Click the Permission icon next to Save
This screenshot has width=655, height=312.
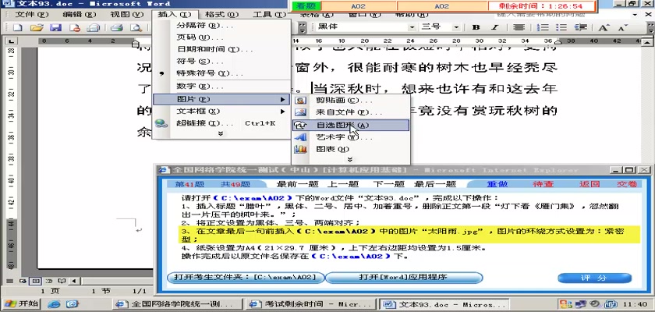click(x=75, y=27)
